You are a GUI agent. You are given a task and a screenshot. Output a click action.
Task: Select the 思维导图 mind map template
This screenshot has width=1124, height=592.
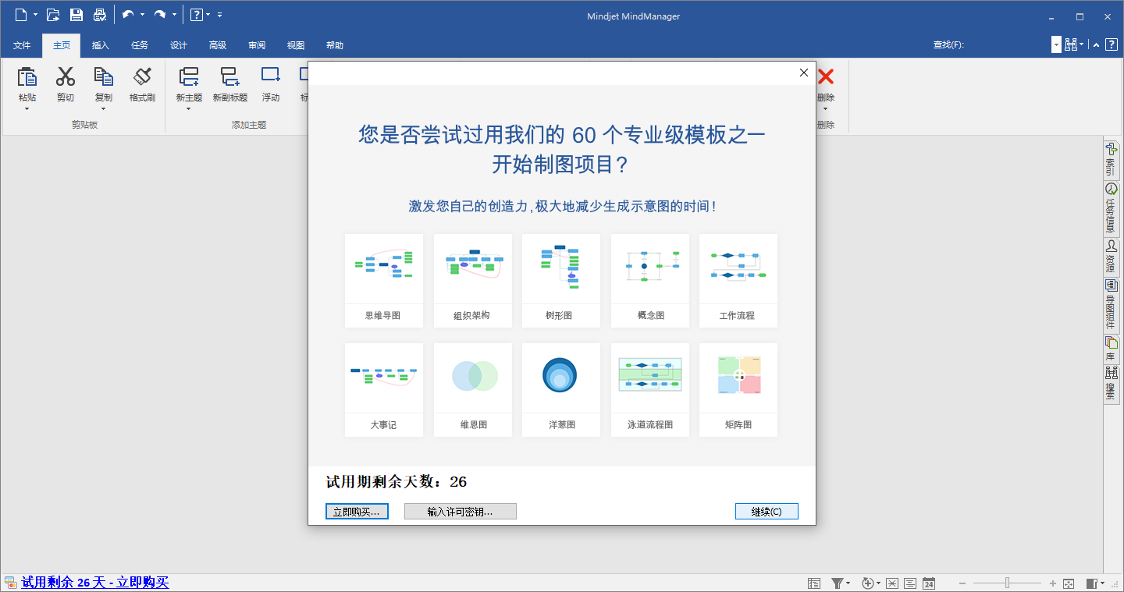point(383,281)
